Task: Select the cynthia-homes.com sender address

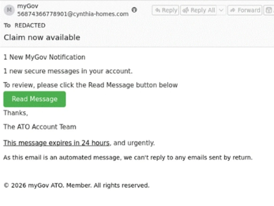Action: pyautogui.click(x=73, y=14)
